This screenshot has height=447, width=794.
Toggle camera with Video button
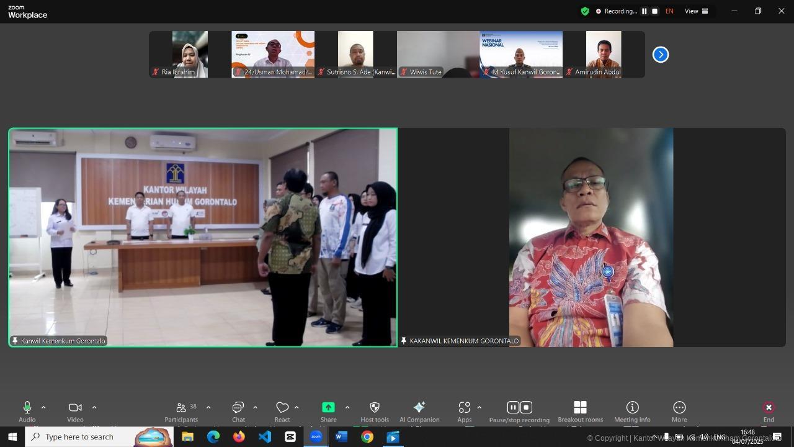click(75, 408)
